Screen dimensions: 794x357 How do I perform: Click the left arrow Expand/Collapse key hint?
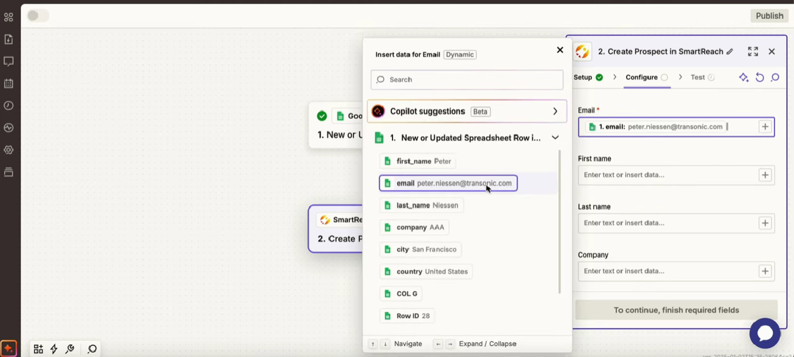437,344
